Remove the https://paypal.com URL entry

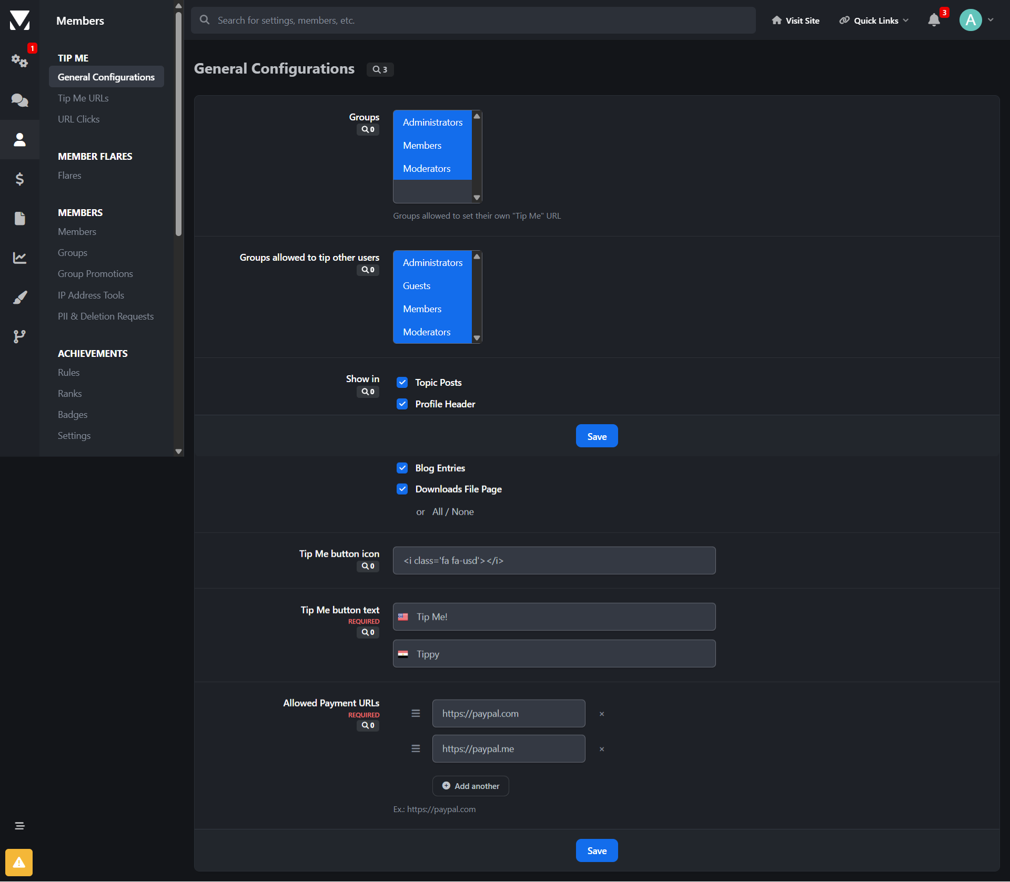coord(602,714)
